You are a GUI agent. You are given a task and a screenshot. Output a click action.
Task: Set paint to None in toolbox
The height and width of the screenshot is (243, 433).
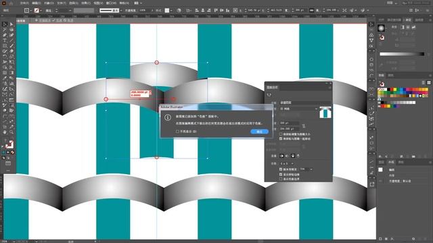(x=12, y=153)
